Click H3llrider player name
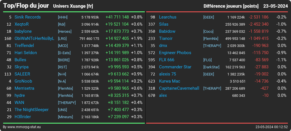This screenshot has width=291, height=131. click(23, 117)
